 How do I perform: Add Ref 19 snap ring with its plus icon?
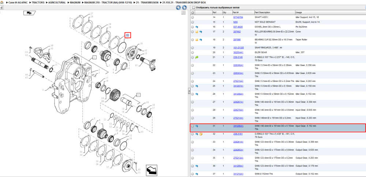(x=193, y=48)
